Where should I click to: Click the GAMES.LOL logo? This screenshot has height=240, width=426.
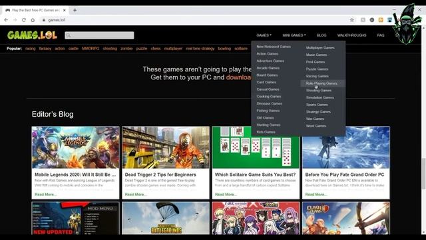coord(32,35)
